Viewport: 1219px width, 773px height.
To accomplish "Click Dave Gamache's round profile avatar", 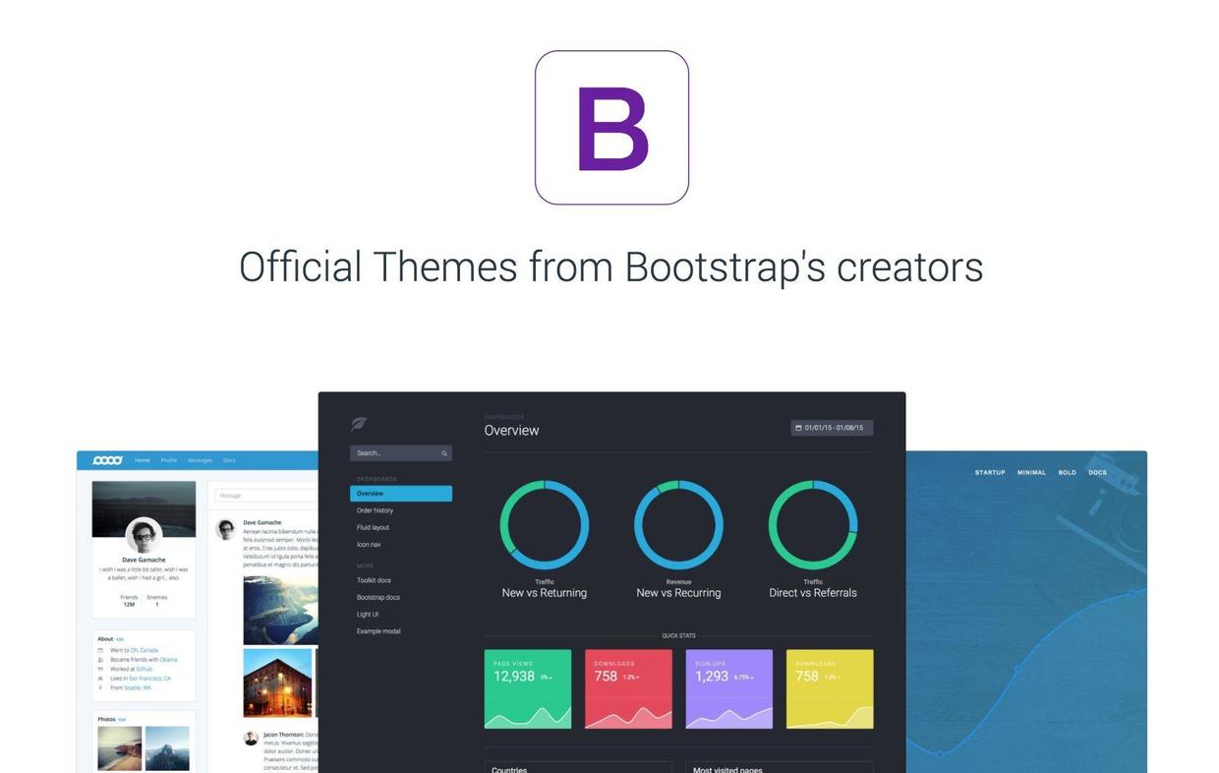I will [144, 536].
